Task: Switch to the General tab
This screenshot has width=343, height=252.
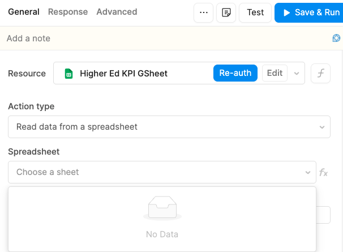Action: [x=24, y=12]
